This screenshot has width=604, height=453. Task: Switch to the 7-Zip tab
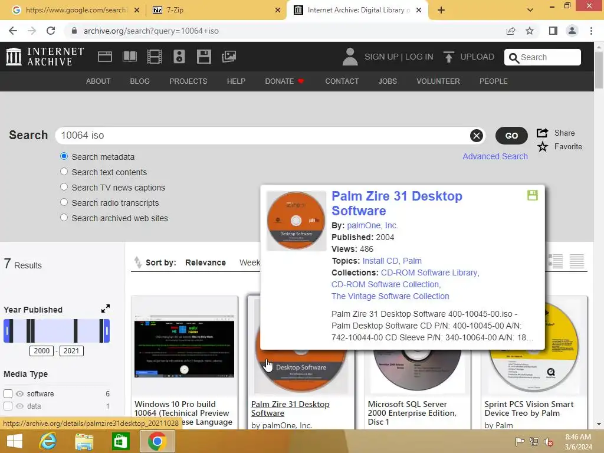pos(216,10)
